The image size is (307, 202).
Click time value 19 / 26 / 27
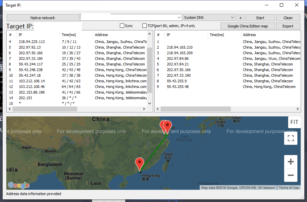[x=71, y=53]
